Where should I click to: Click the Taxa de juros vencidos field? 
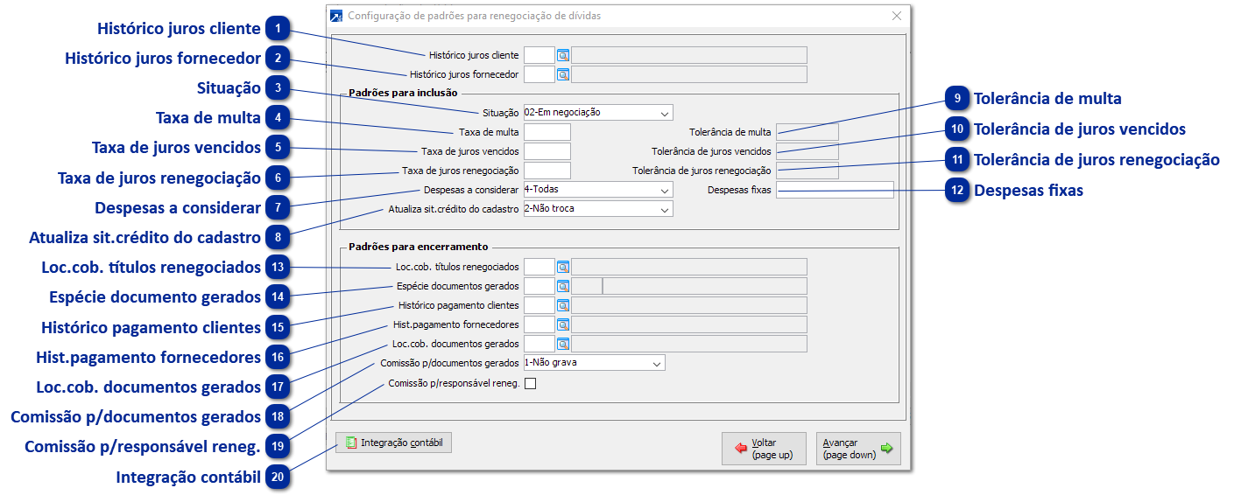click(546, 151)
